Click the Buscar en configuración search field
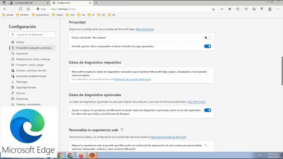 point(32,34)
